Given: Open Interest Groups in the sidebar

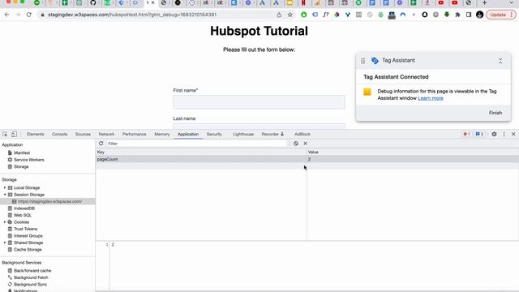Looking at the screenshot, I should (x=28, y=236).
